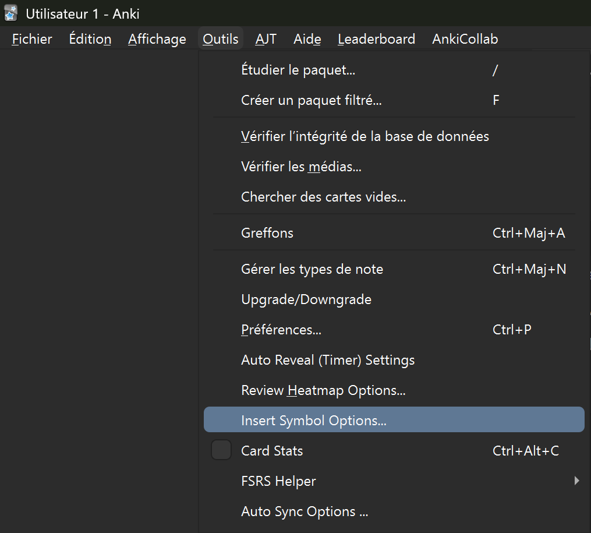Open the Leaderboard menu
This screenshot has width=591, height=533.
click(376, 39)
